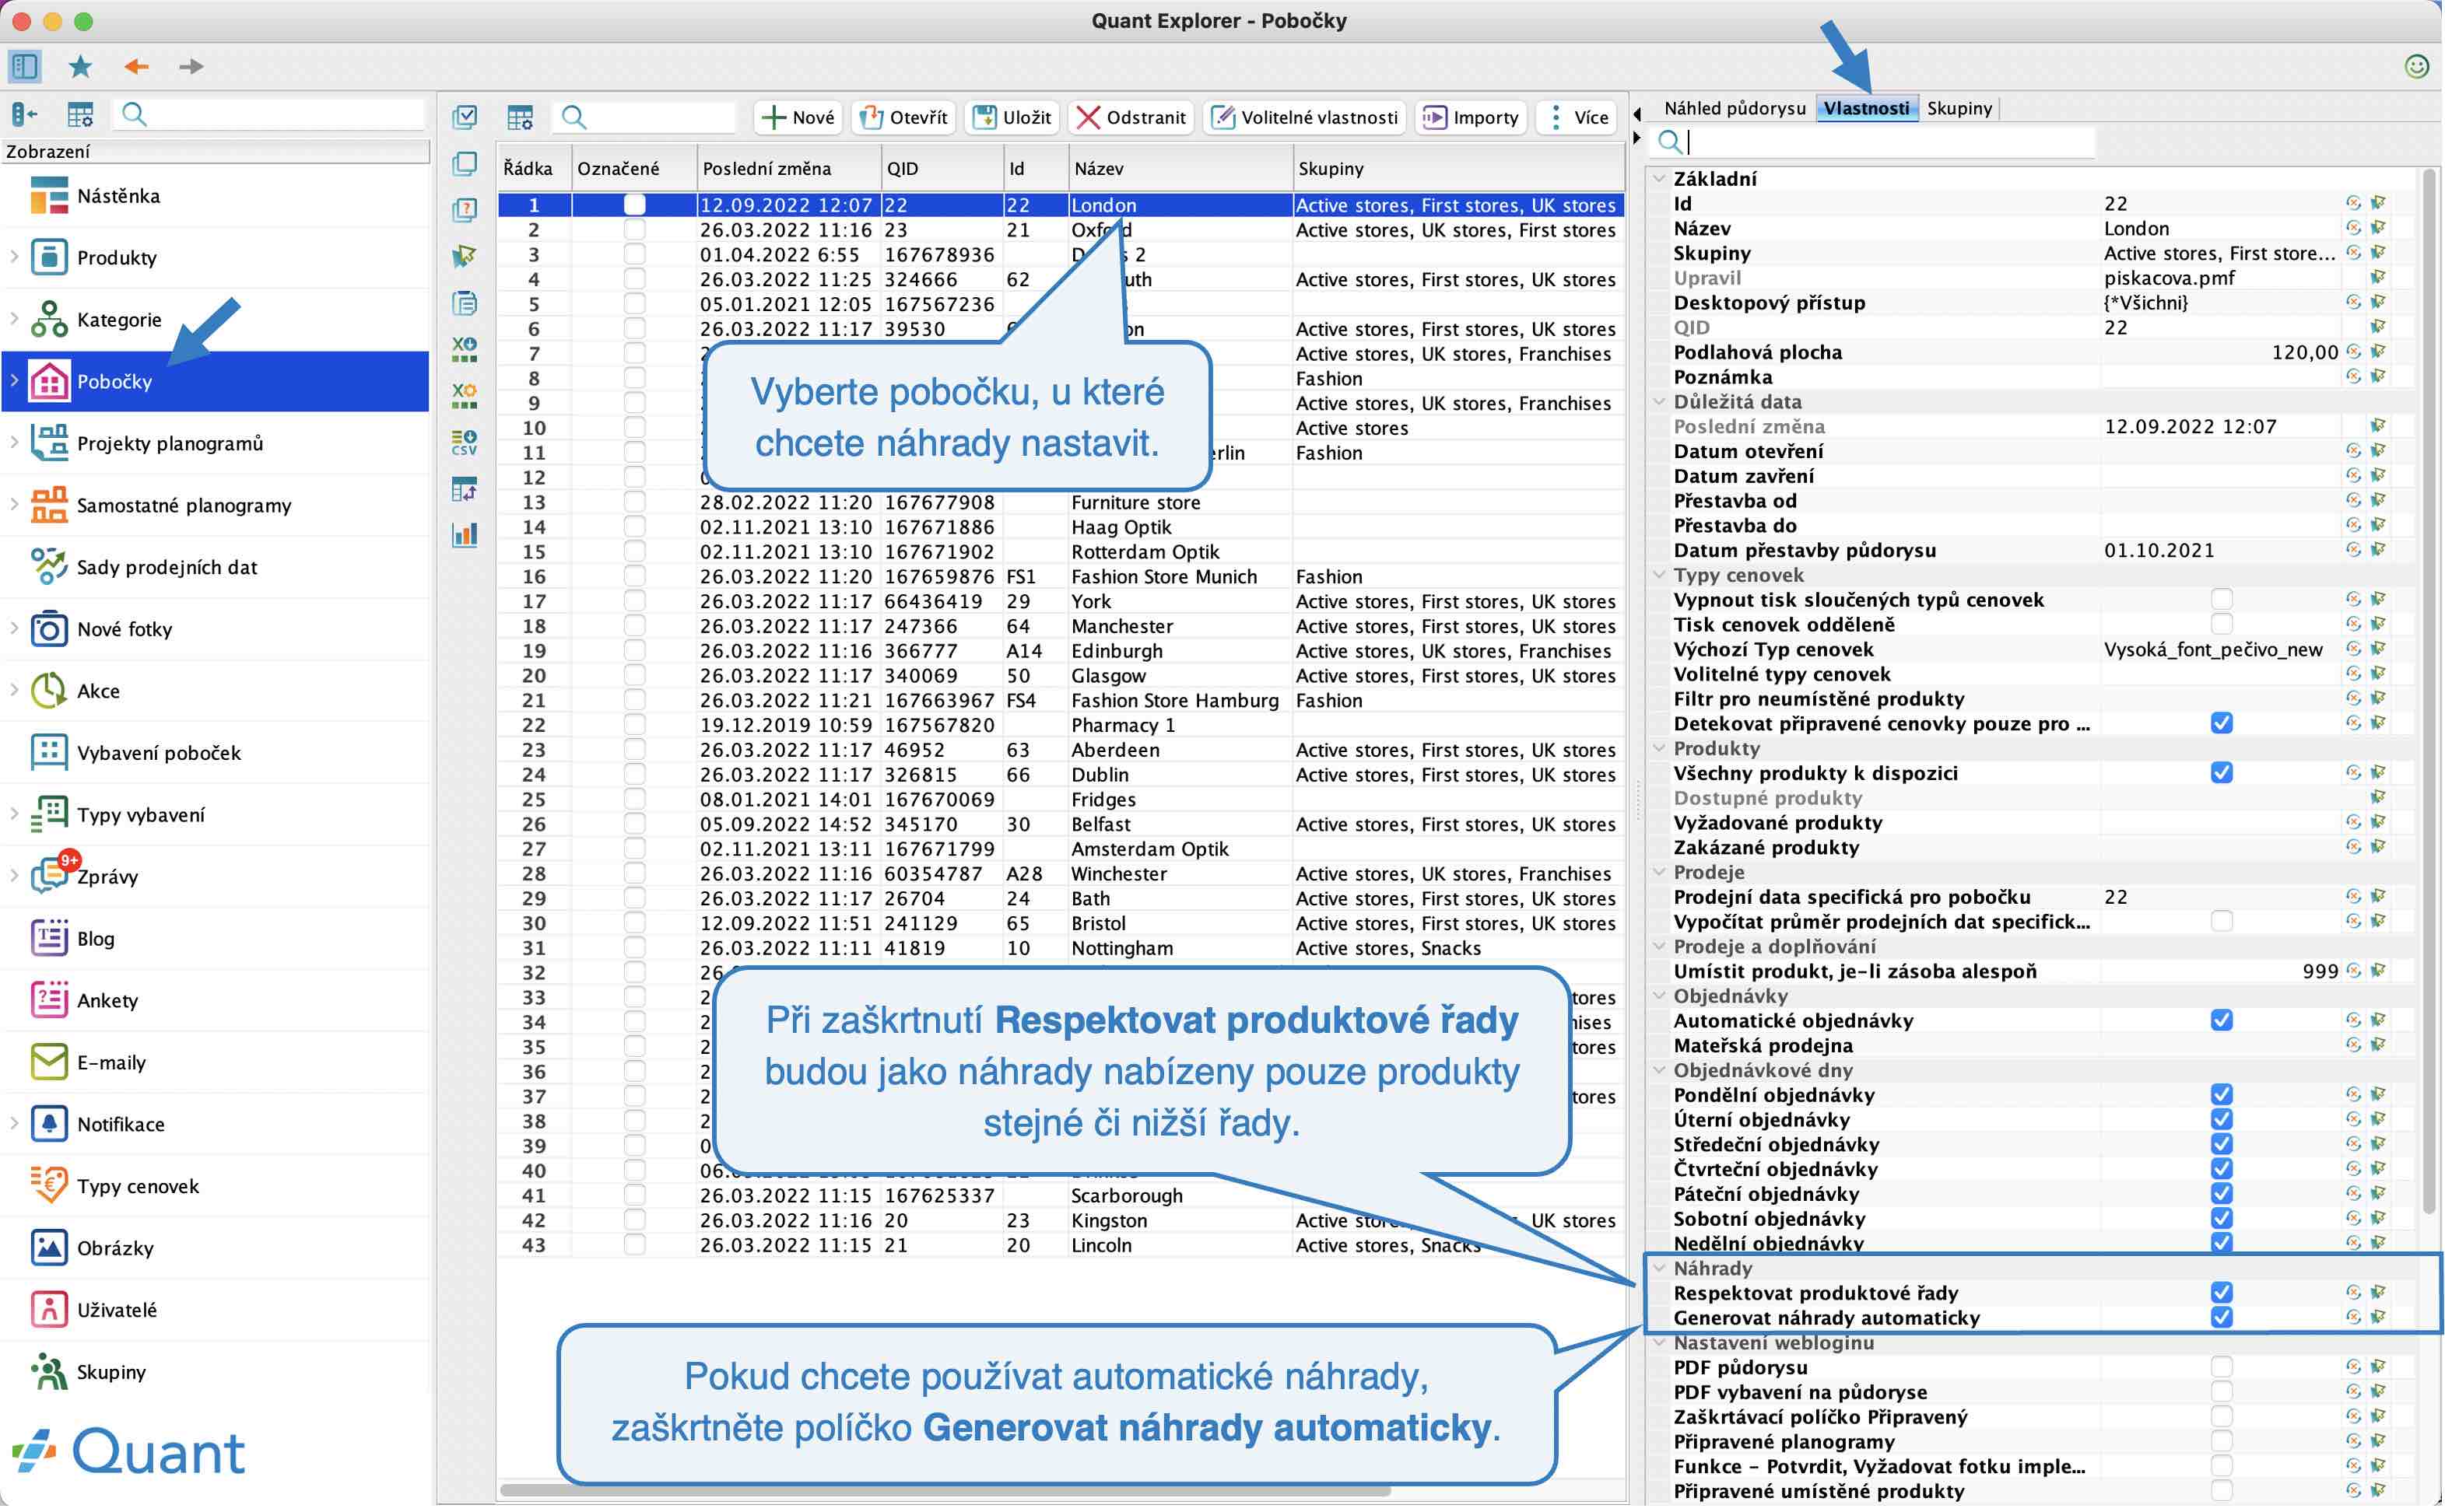
Task: Sort by Poslední změna column header
Action: click(x=788, y=169)
